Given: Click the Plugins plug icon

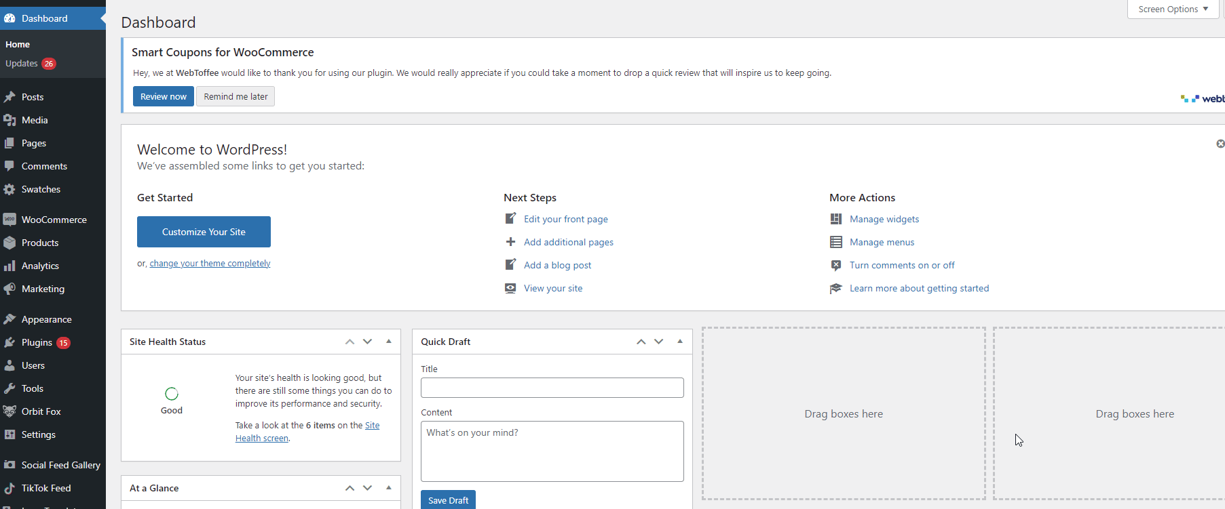Looking at the screenshot, I should (x=10, y=342).
